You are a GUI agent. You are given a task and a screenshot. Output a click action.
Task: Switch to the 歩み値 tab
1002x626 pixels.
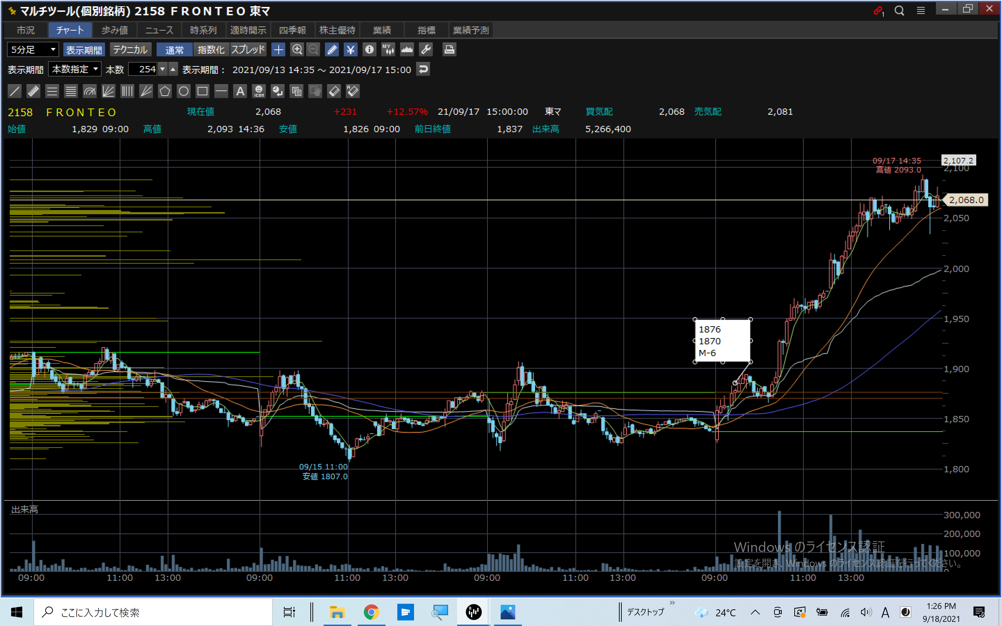coord(115,30)
